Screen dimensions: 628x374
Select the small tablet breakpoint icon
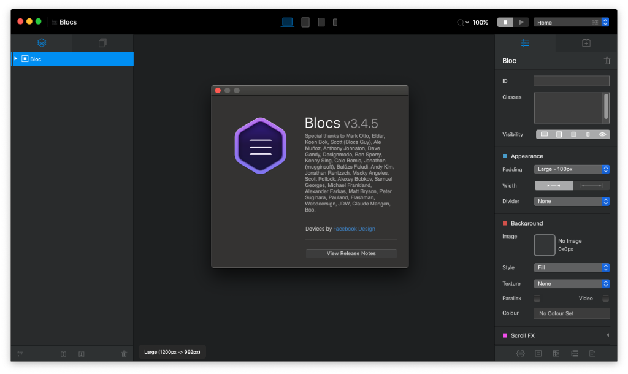point(321,22)
